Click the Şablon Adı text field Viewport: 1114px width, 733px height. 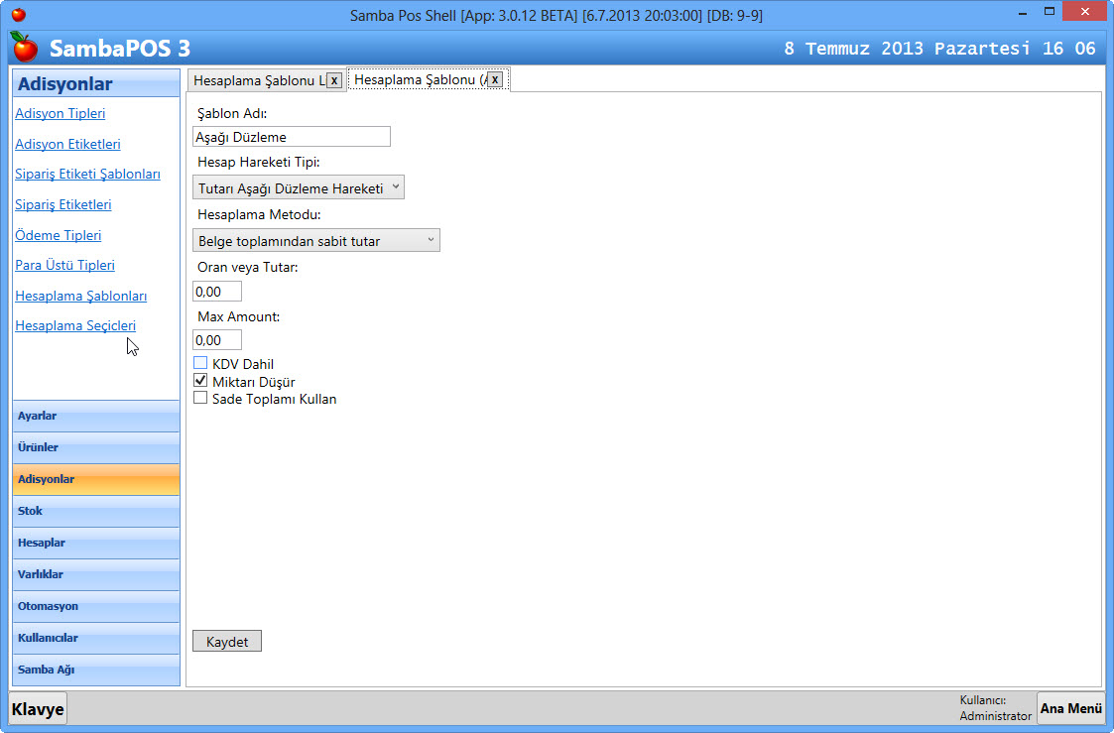pos(291,137)
